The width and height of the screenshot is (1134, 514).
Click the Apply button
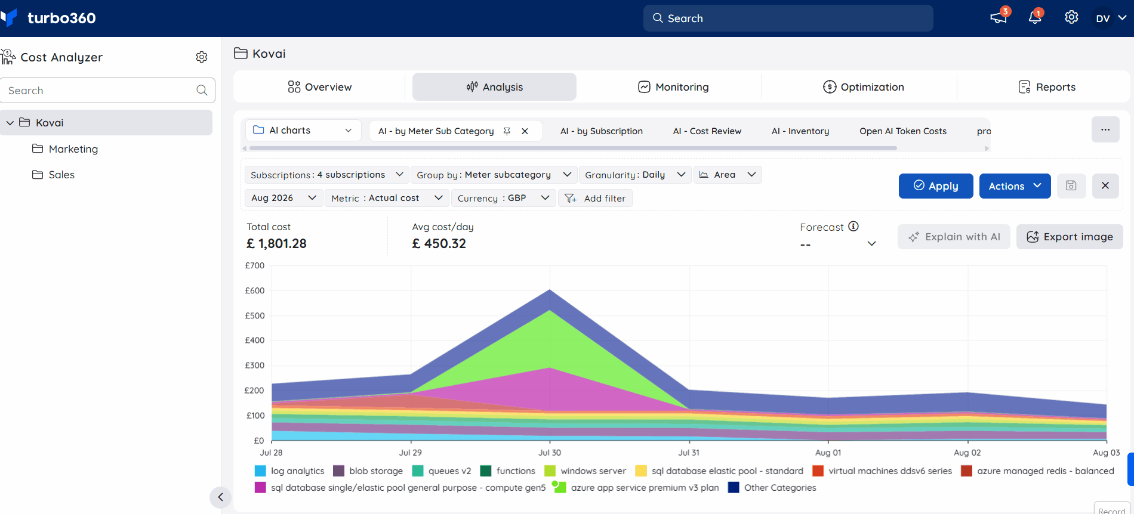pos(936,186)
